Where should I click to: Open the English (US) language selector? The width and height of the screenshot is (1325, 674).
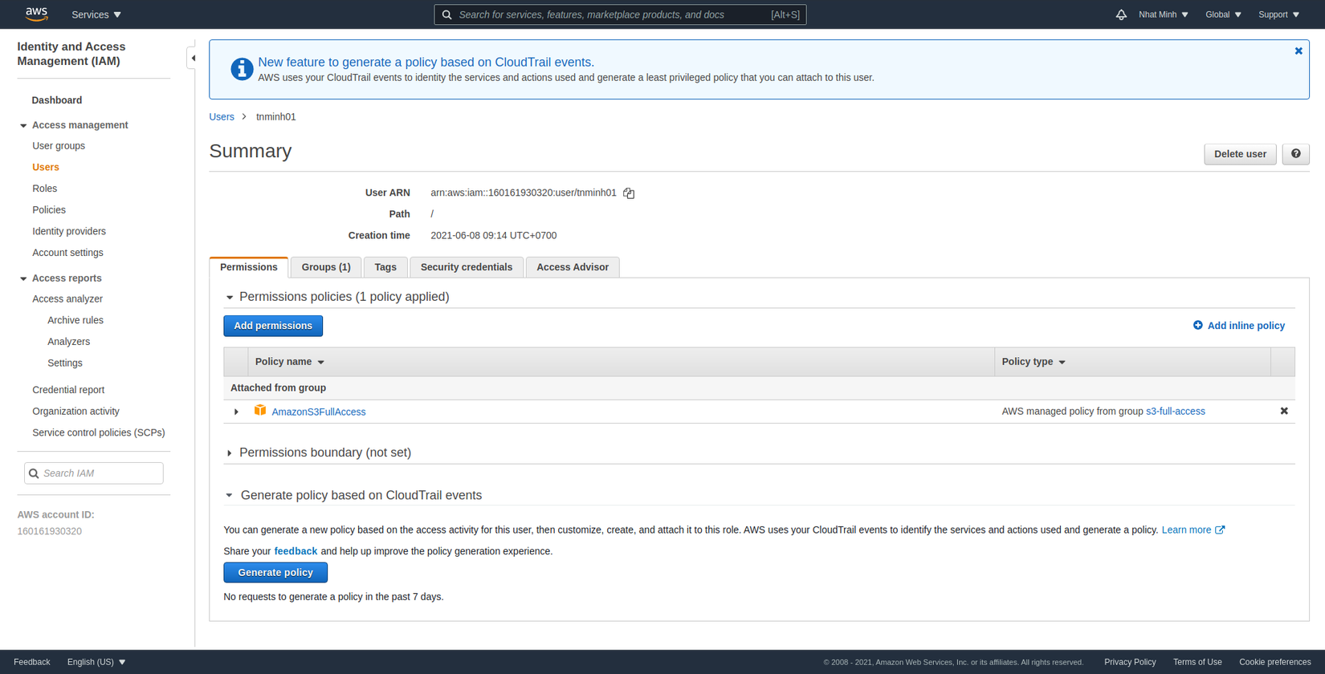[96, 662]
